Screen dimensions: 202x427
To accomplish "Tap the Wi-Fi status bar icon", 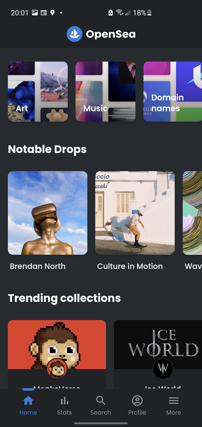I will 119,13.
